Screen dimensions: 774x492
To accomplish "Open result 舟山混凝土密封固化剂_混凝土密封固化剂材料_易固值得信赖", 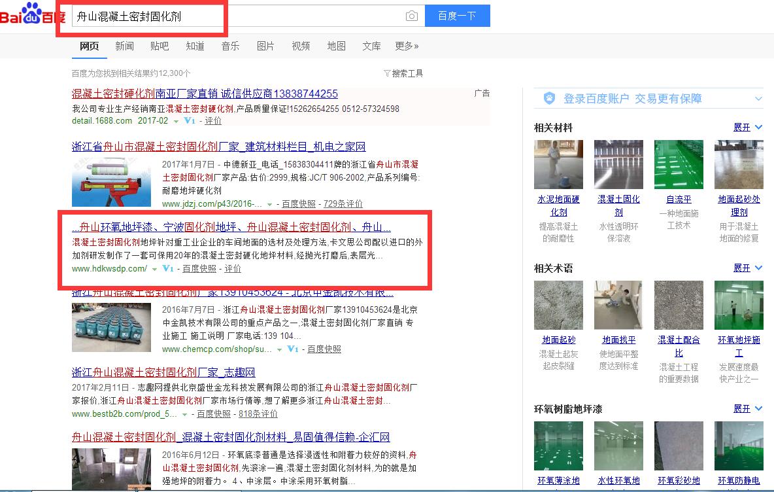I will pyautogui.click(x=231, y=437).
